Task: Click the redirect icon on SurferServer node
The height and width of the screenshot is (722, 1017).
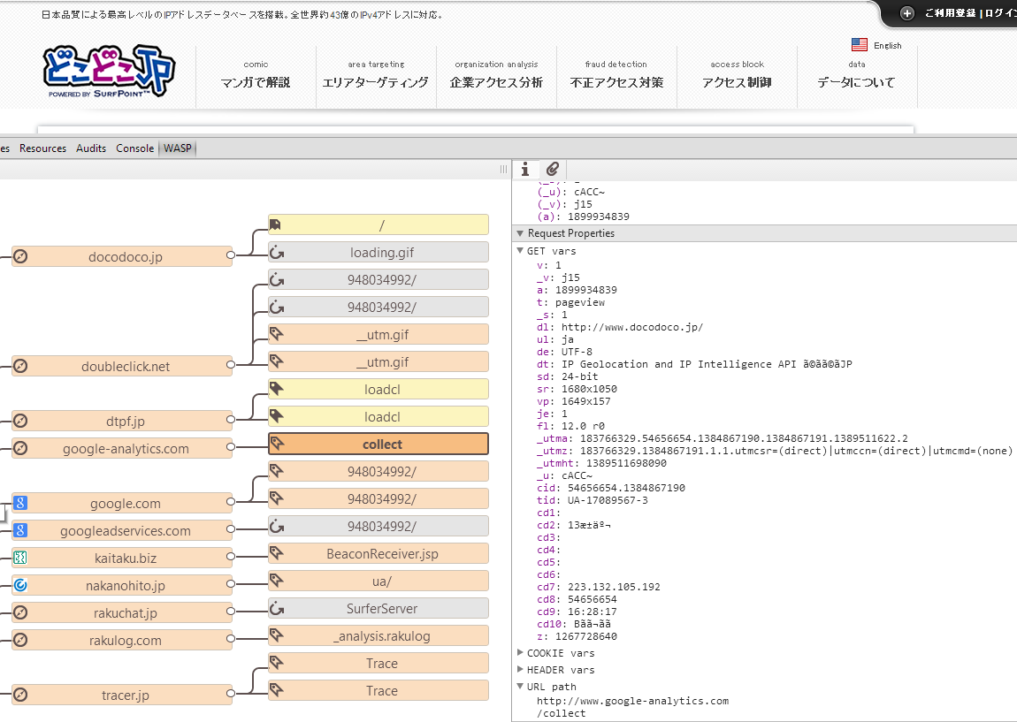Action: click(x=277, y=608)
